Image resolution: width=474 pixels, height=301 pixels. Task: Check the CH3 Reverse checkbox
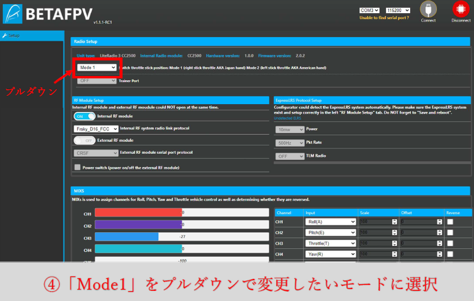pos(450,243)
